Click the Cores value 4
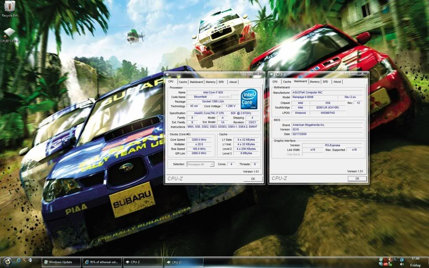Viewport: 429px width, 268px height. [x=231, y=164]
